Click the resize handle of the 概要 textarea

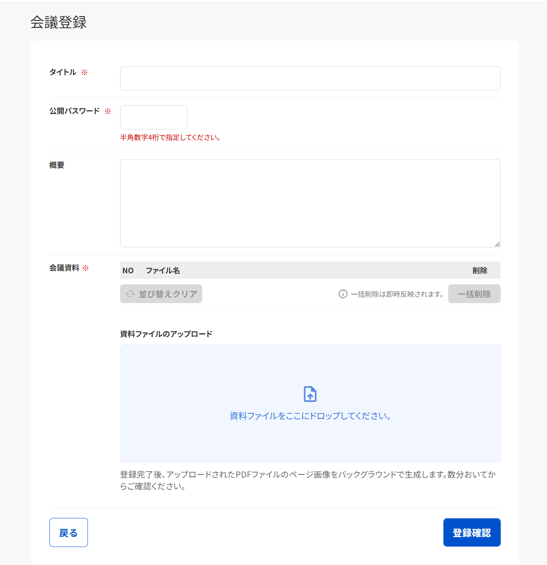pos(498,244)
